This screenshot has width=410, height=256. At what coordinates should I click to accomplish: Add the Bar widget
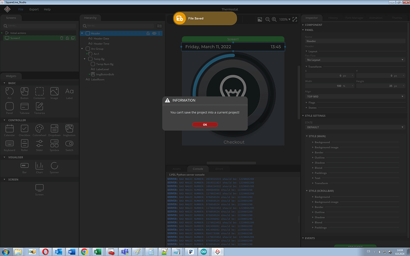click(x=24, y=168)
